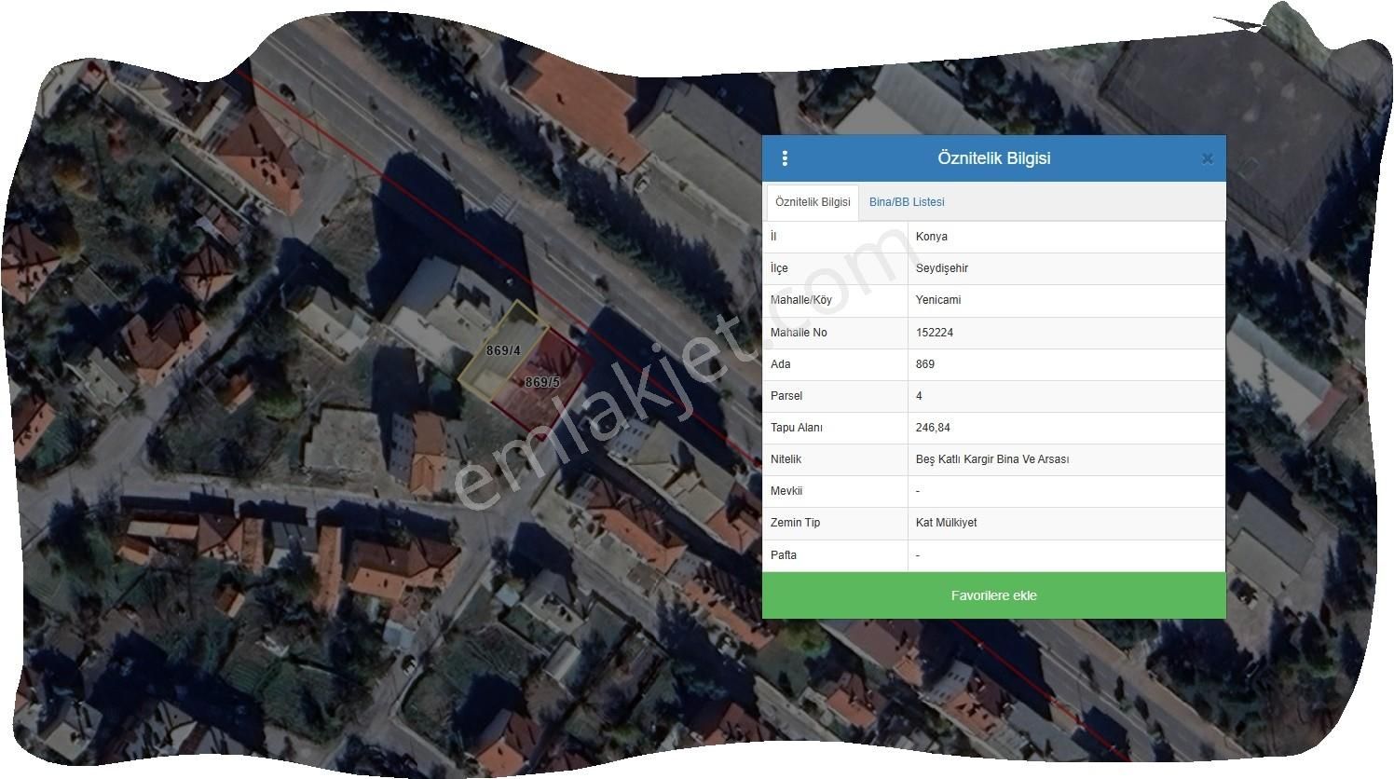
Task: Click the Kat Mülkiyet value
Action: click(946, 523)
